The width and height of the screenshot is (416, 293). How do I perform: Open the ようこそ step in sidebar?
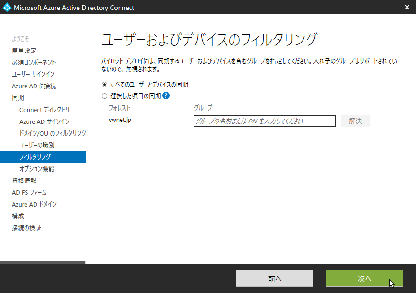[x=20, y=39]
